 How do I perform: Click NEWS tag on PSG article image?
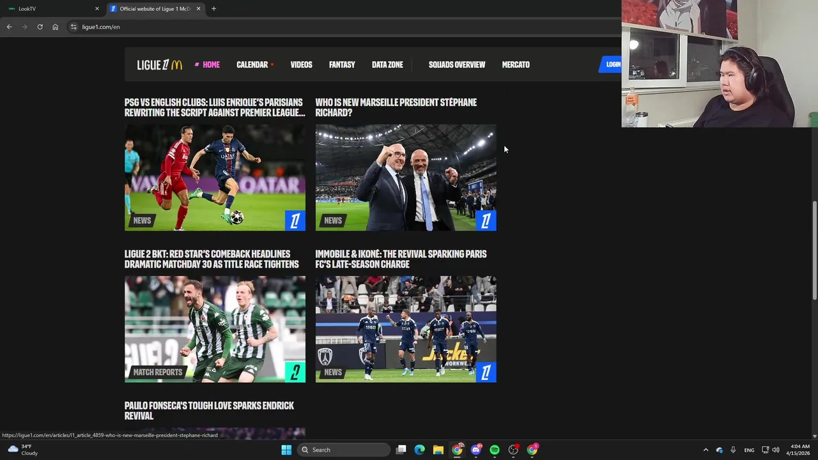click(x=142, y=220)
